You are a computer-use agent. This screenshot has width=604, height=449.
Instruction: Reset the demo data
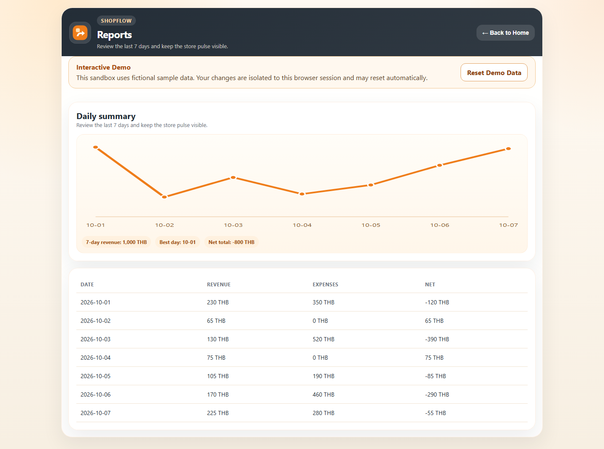tap(494, 73)
